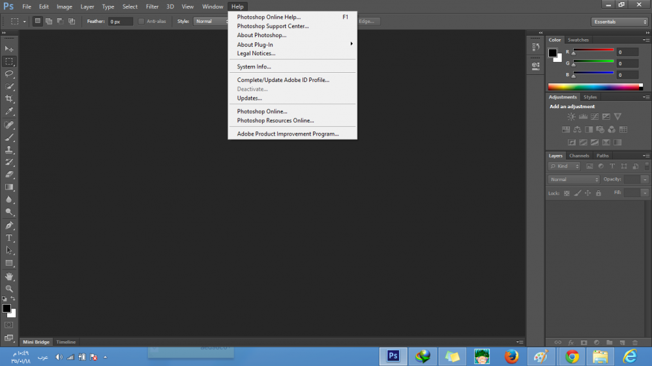The image size is (652, 366).
Task: Pick the Eyedropper tool
Action: point(9,112)
